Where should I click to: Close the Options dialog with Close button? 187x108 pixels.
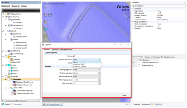point(124,95)
